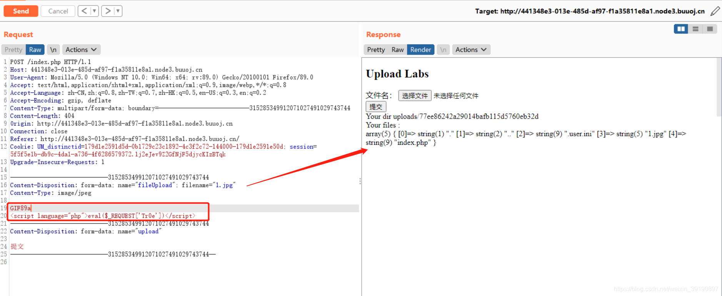Click the 'Your dir uploads/...' text
Image resolution: width=722 pixels, height=296 pixels.
[x=452, y=116]
